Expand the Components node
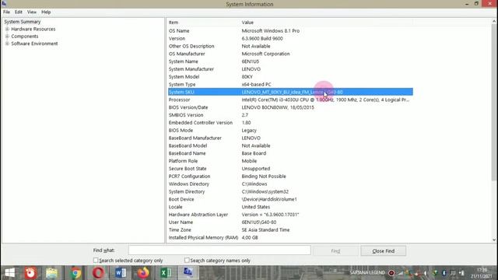This screenshot has width=498, height=280. click(7, 37)
